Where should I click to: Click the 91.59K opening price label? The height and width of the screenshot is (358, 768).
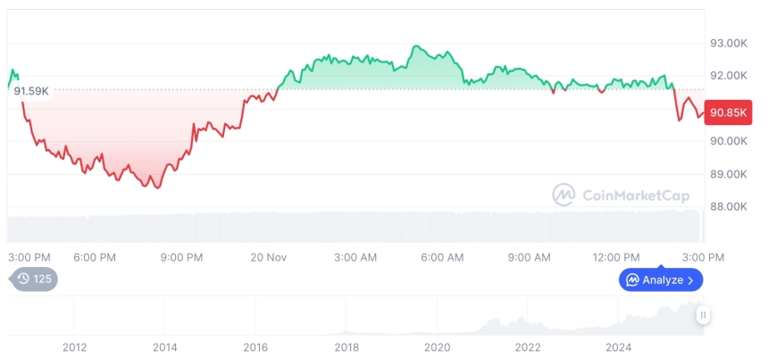coord(31,91)
